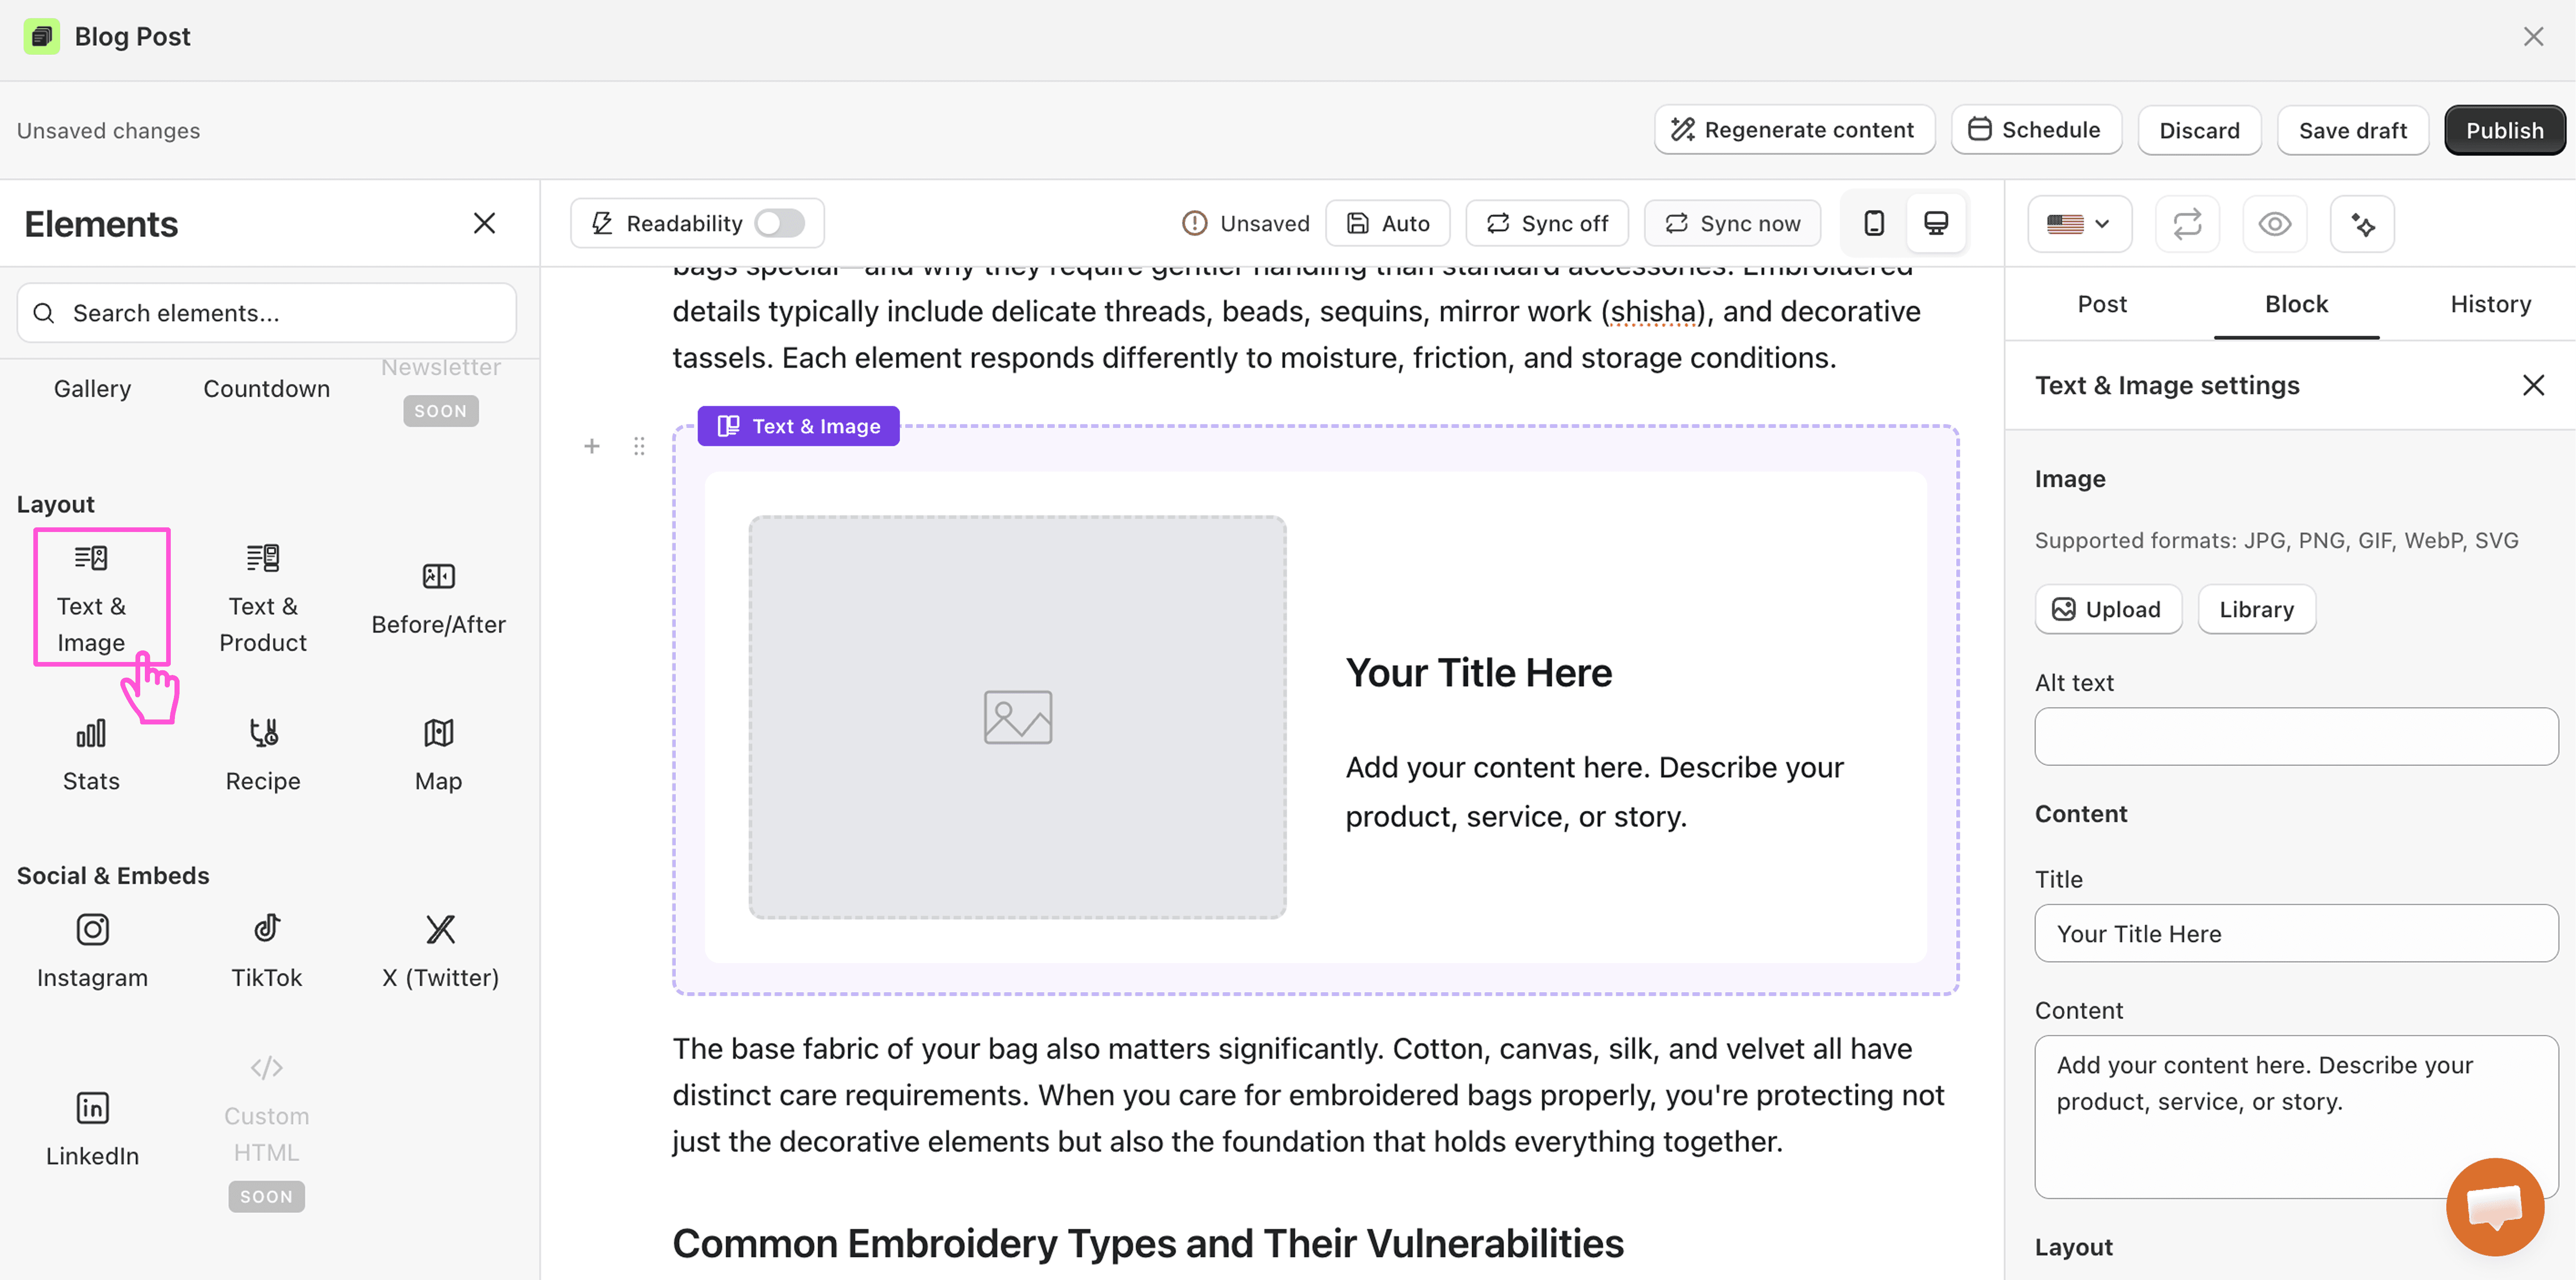The height and width of the screenshot is (1280, 2576).
Task: Add a Gallery element
Action: point(92,389)
